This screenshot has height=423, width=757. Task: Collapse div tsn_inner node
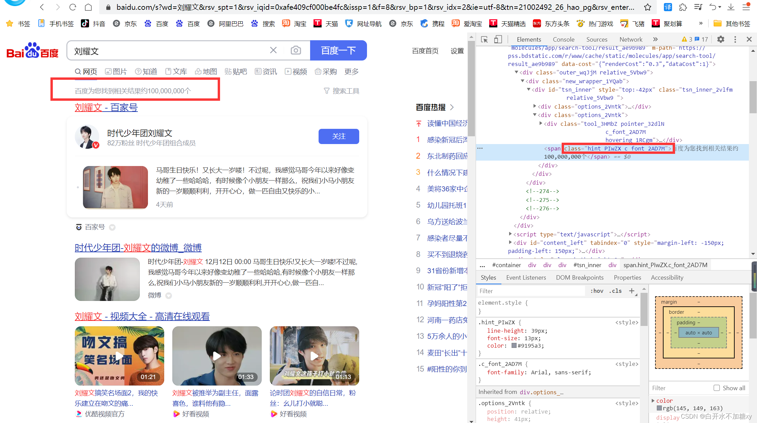[x=528, y=89]
